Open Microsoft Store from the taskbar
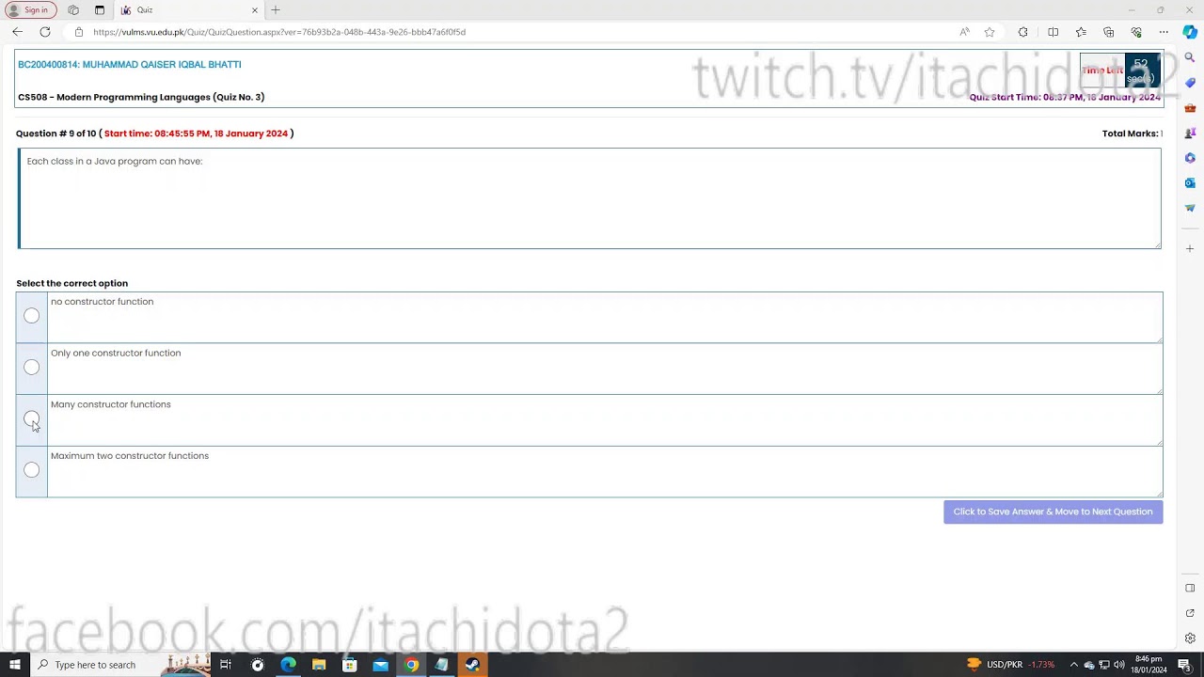 click(x=349, y=665)
